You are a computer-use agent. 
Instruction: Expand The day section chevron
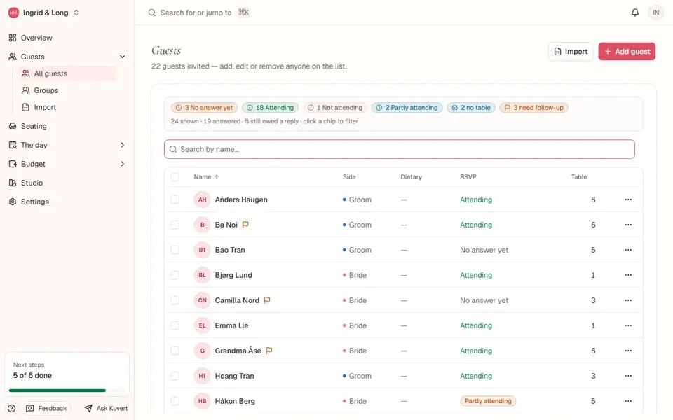(122, 145)
